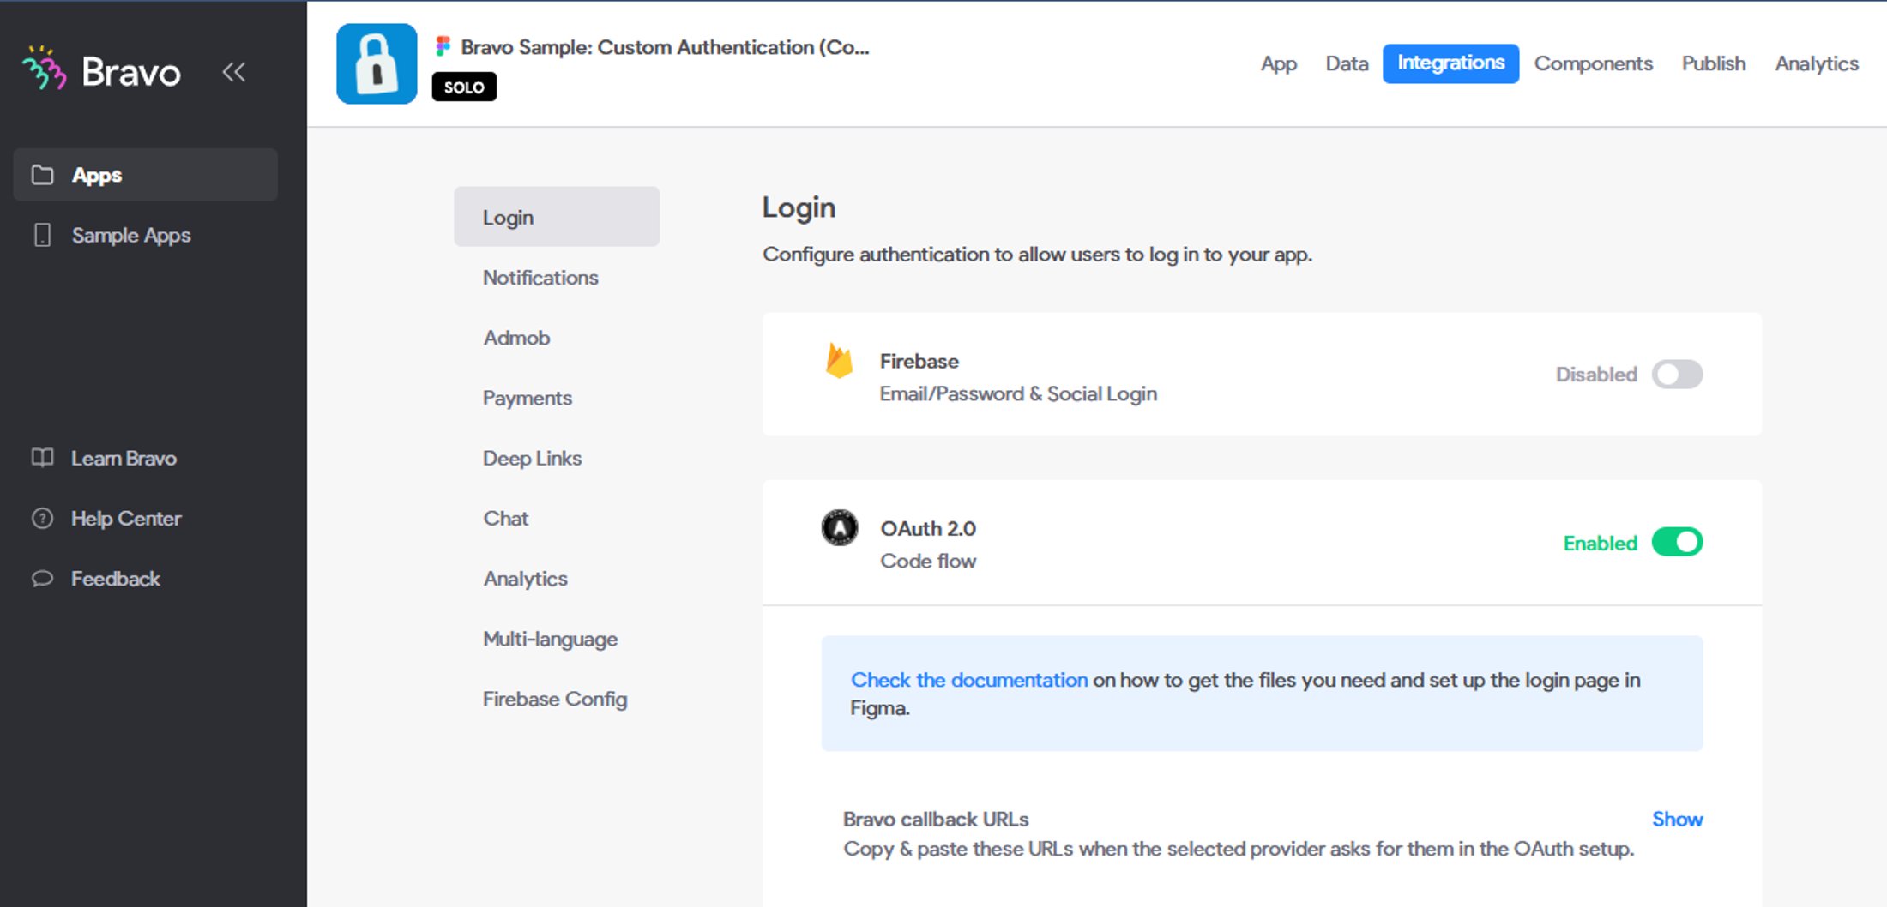Collapse the sidebar with double-chevron icon
1887x907 pixels.
click(x=233, y=72)
